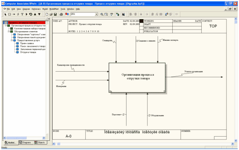Click the 85% zoom input field

coord(83,14)
